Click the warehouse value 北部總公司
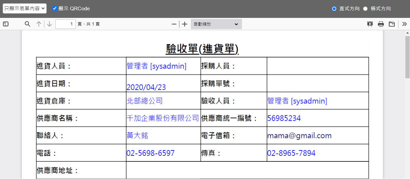 [144, 101]
